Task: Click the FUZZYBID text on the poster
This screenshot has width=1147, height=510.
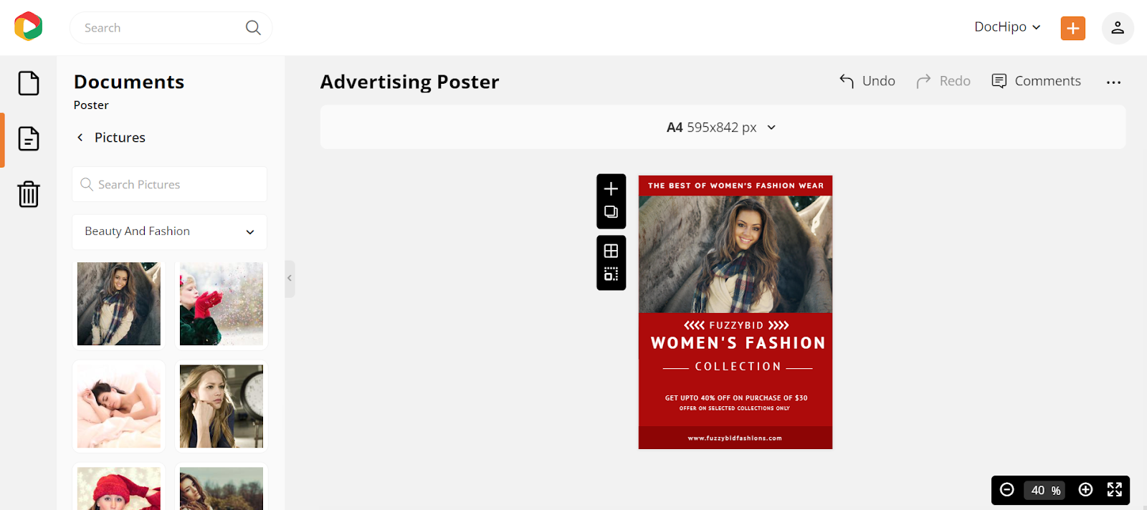Action: click(x=736, y=325)
